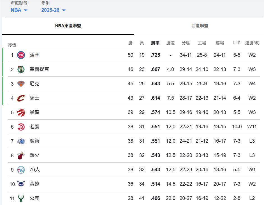The image size is (264, 205).
Task: Click the Milwaukee Bucks logo icon
Action: (x=21, y=198)
